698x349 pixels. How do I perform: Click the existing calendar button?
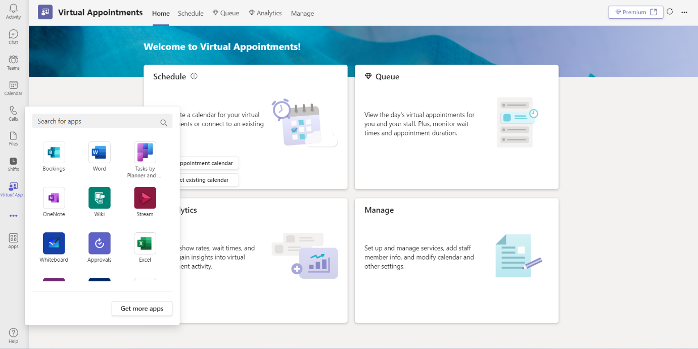click(208, 180)
